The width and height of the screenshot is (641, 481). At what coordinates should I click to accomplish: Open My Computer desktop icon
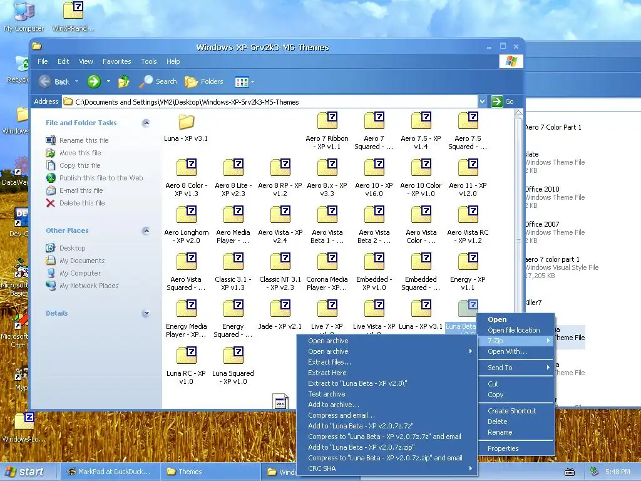(x=24, y=16)
